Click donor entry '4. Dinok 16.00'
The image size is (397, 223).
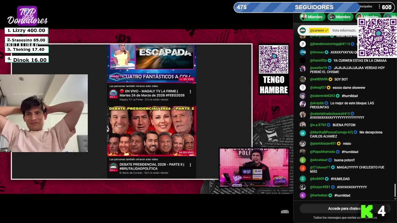pyautogui.click(x=26, y=60)
